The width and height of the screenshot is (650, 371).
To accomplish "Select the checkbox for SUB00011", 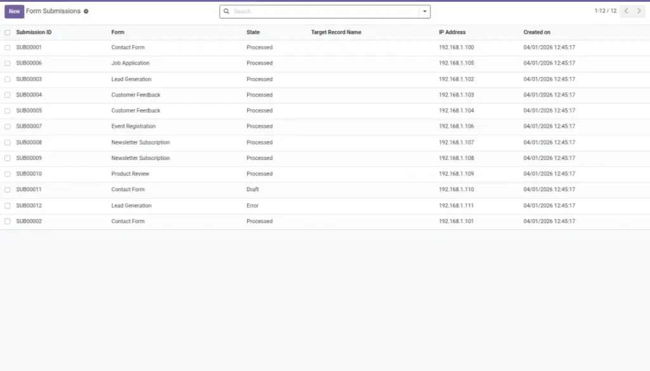I will click(x=8, y=190).
